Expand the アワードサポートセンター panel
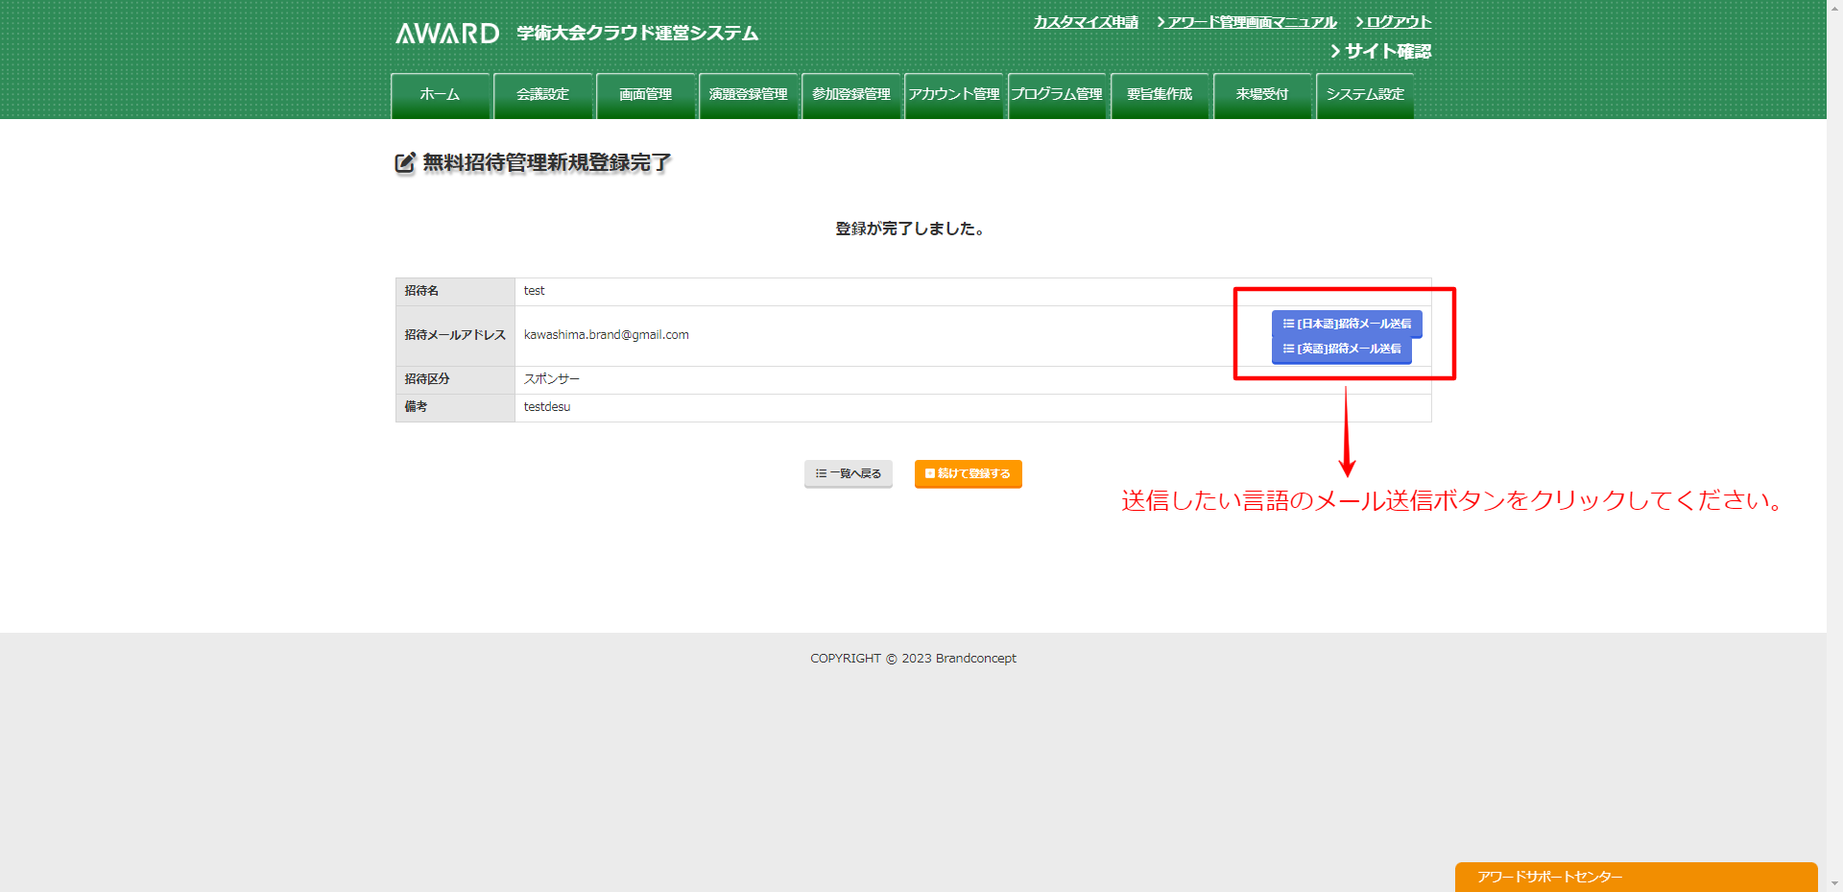1843x892 pixels. coord(1635,877)
